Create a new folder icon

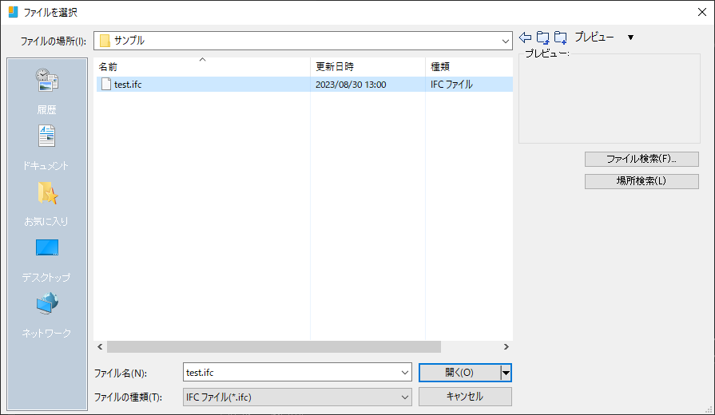(561, 38)
